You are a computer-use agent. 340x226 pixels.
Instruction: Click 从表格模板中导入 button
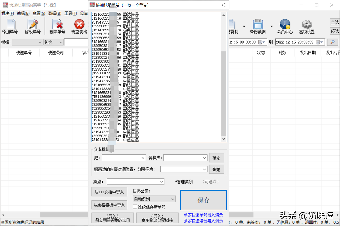click(x=109, y=205)
